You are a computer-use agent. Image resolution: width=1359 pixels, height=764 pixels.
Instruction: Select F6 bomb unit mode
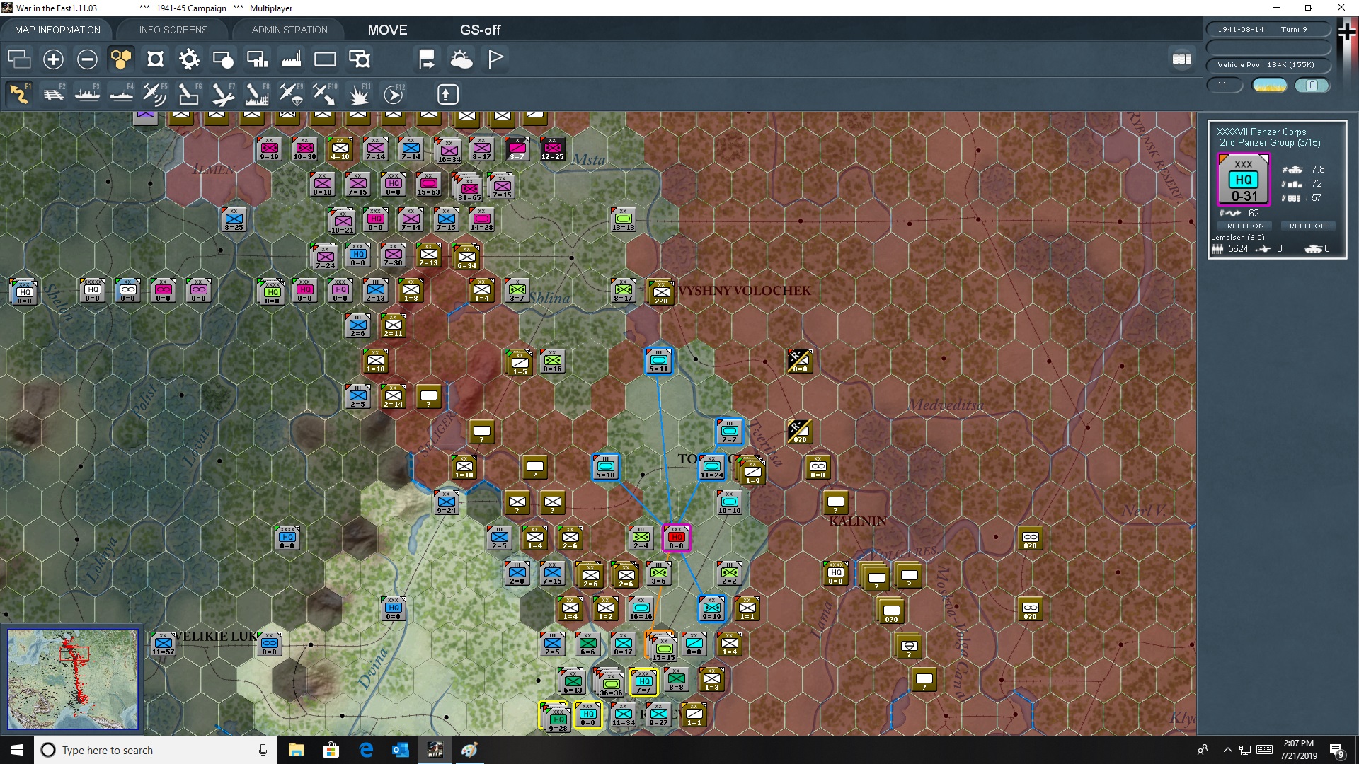189,94
